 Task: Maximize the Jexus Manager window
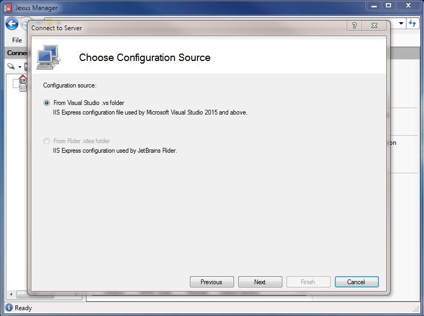[x=388, y=6]
